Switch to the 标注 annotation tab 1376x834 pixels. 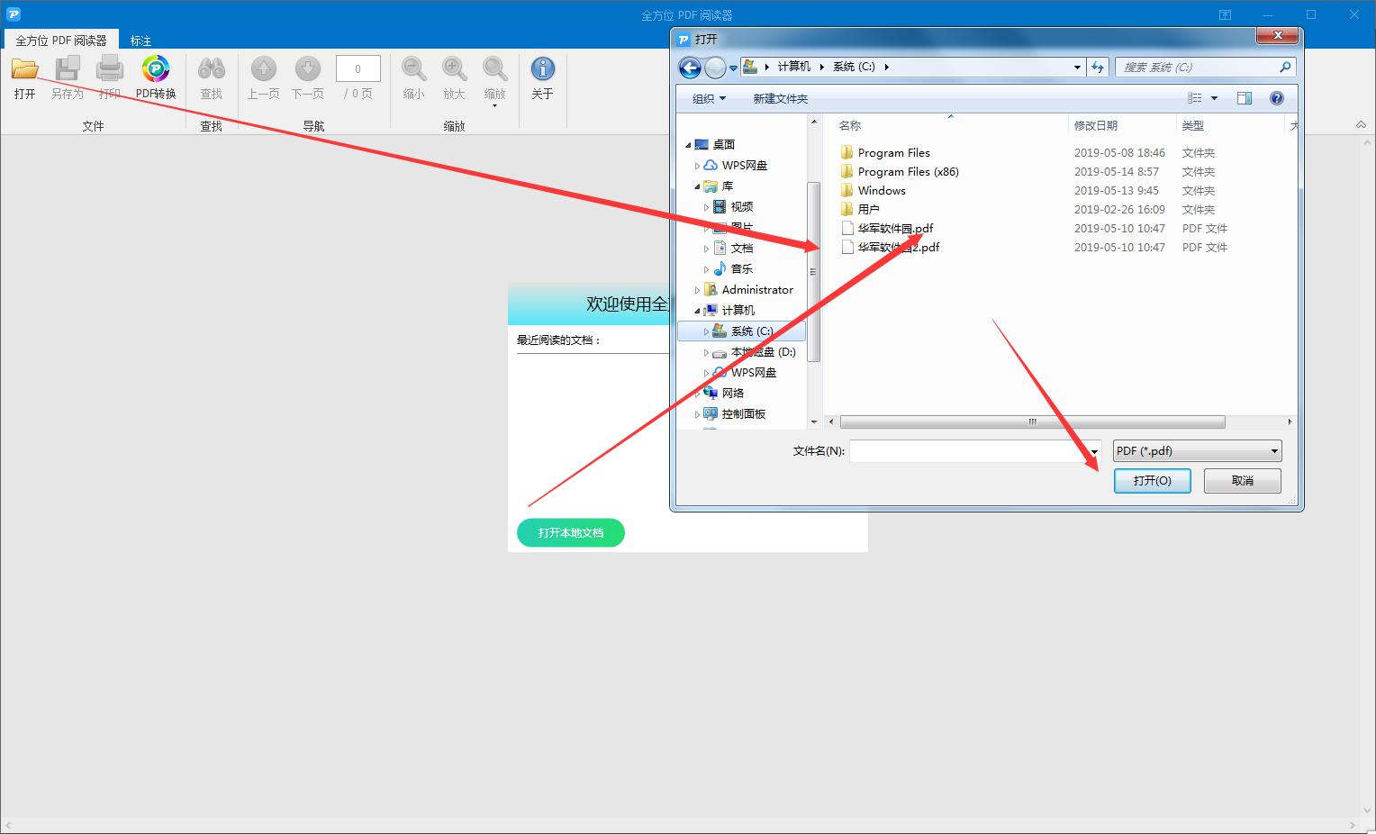pyautogui.click(x=140, y=41)
